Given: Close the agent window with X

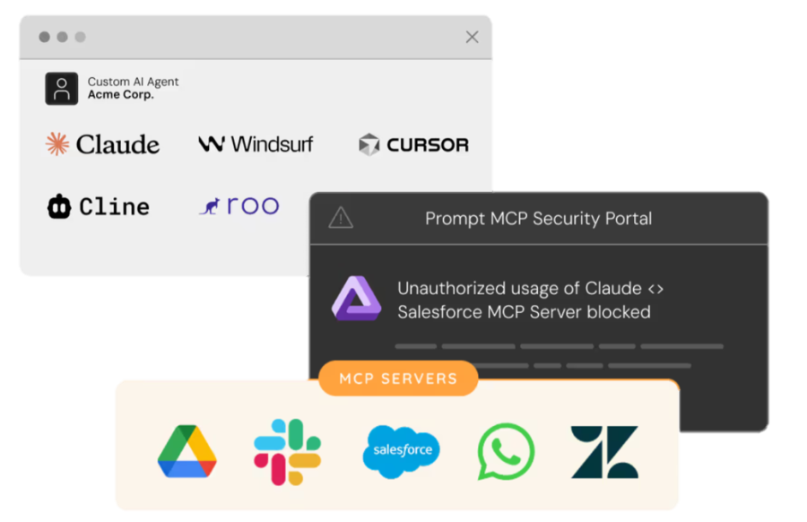Looking at the screenshot, I should tap(472, 37).
